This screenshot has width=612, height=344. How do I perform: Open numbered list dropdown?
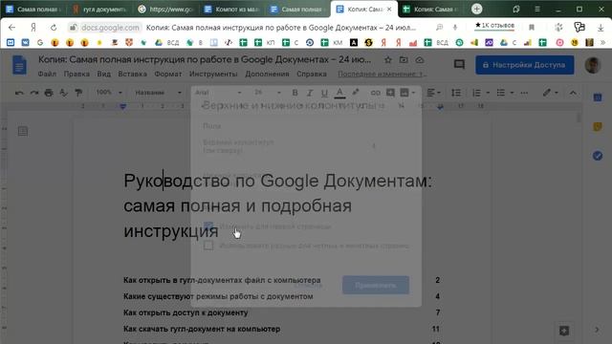pos(481,93)
